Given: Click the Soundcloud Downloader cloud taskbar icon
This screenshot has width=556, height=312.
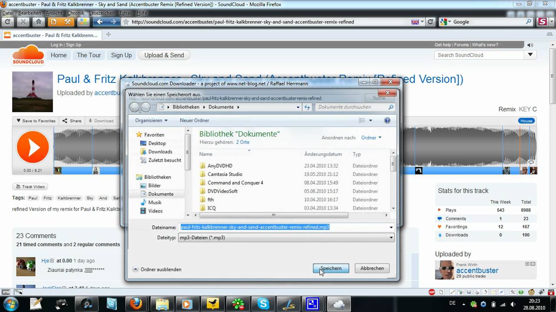Looking at the screenshot, I should pos(338,304).
